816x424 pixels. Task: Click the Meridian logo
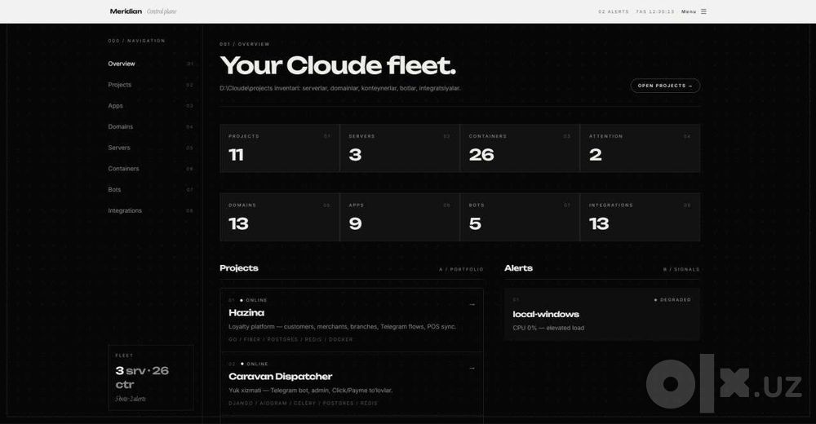tap(126, 11)
